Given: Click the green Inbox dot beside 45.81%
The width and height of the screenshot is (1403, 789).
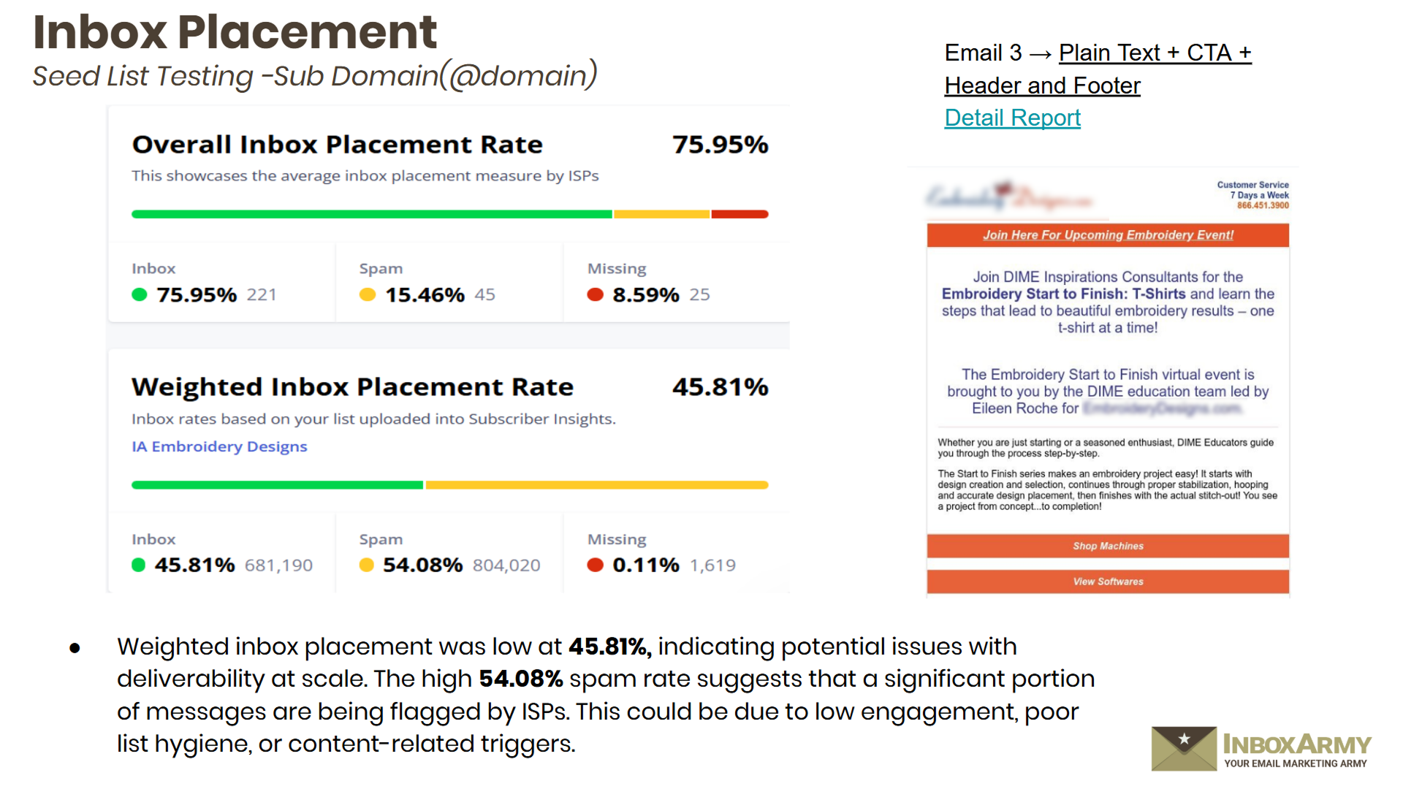Looking at the screenshot, I should point(139,565).
